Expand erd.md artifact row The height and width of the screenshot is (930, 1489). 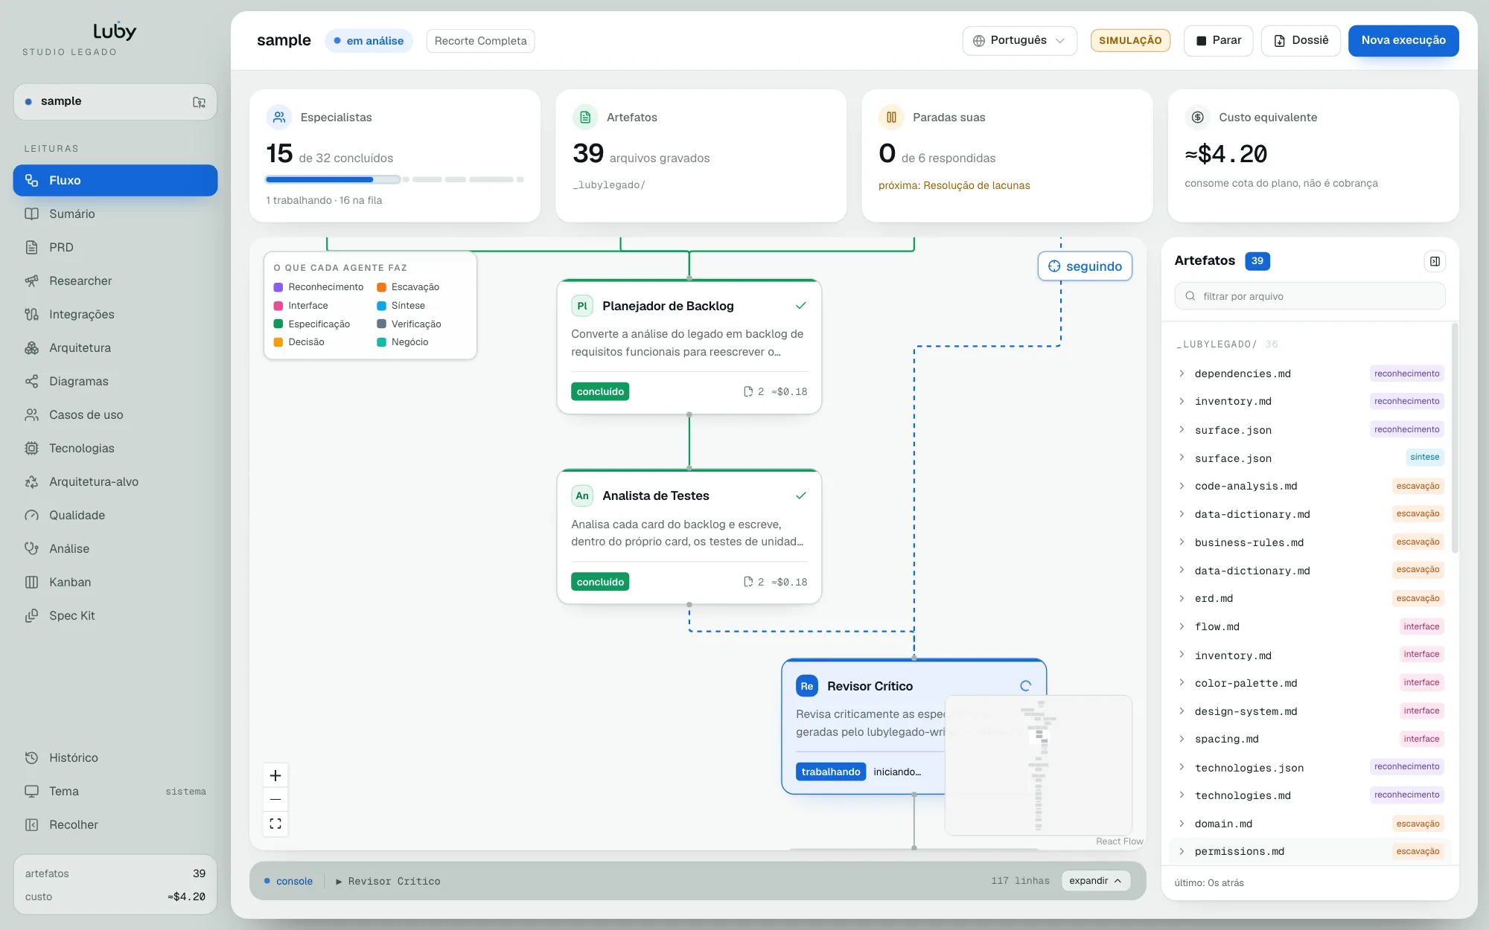1182,598
